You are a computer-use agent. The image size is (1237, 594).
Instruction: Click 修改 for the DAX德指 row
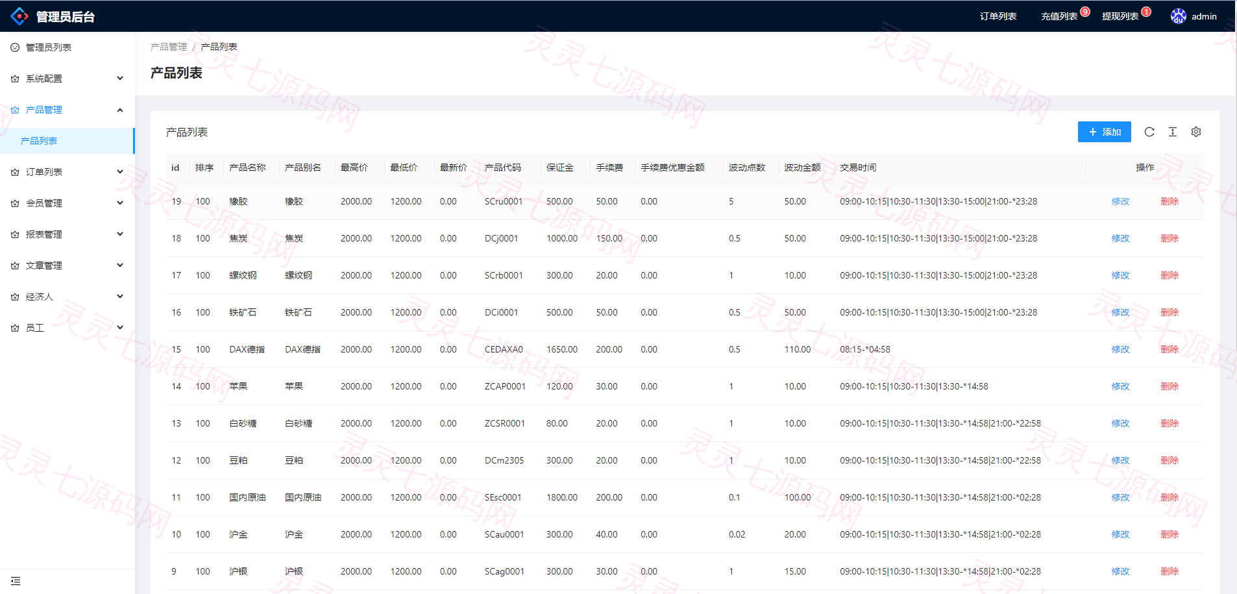(1121, 349)
